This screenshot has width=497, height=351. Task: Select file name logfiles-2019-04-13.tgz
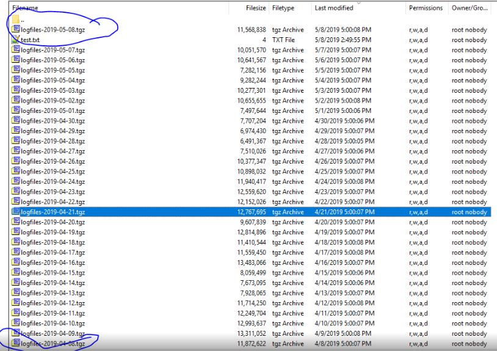[53, 293]
